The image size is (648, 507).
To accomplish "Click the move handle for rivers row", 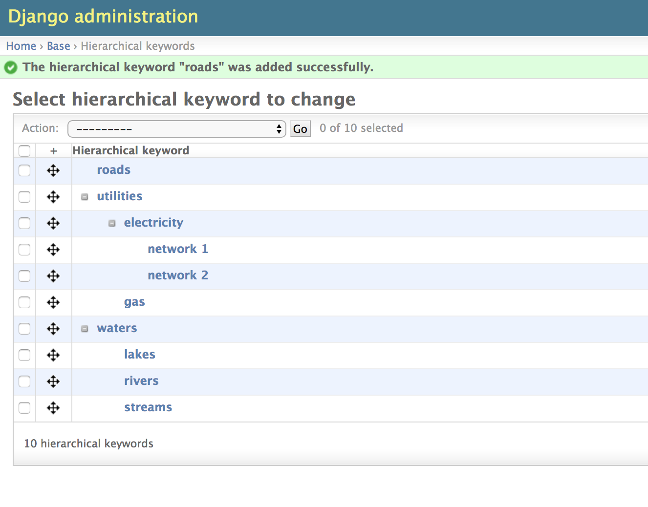I will [53, 381].
